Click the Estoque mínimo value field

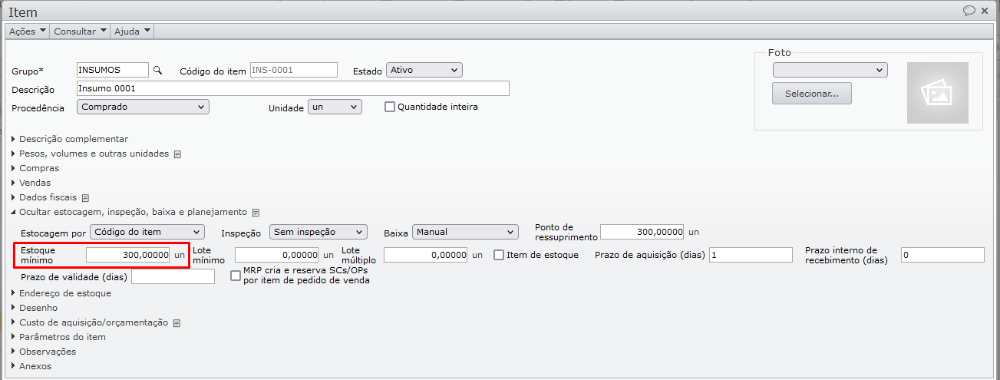tap(127, 255)
